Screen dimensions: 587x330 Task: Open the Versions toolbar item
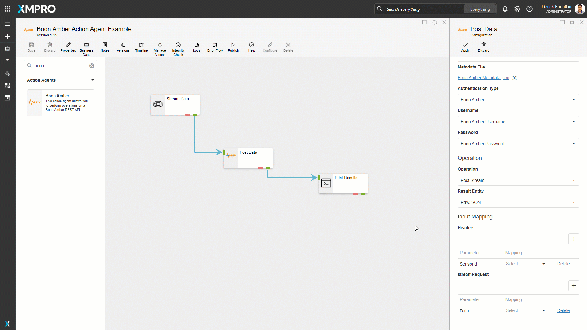pyautogui.click(x=123, y=47)
